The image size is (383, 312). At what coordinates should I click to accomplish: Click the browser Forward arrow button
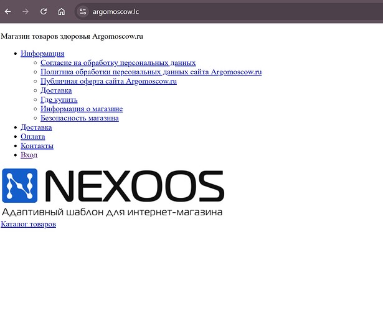pyautogui.click(x=26, y=11)
